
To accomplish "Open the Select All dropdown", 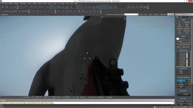I will click(x=42, y=7).
